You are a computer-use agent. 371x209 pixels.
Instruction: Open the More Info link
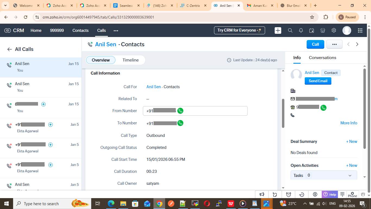(x=348, y=123)
